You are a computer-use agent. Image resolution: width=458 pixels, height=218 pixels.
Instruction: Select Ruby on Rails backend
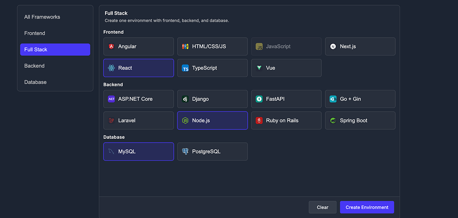pos(286,120)
